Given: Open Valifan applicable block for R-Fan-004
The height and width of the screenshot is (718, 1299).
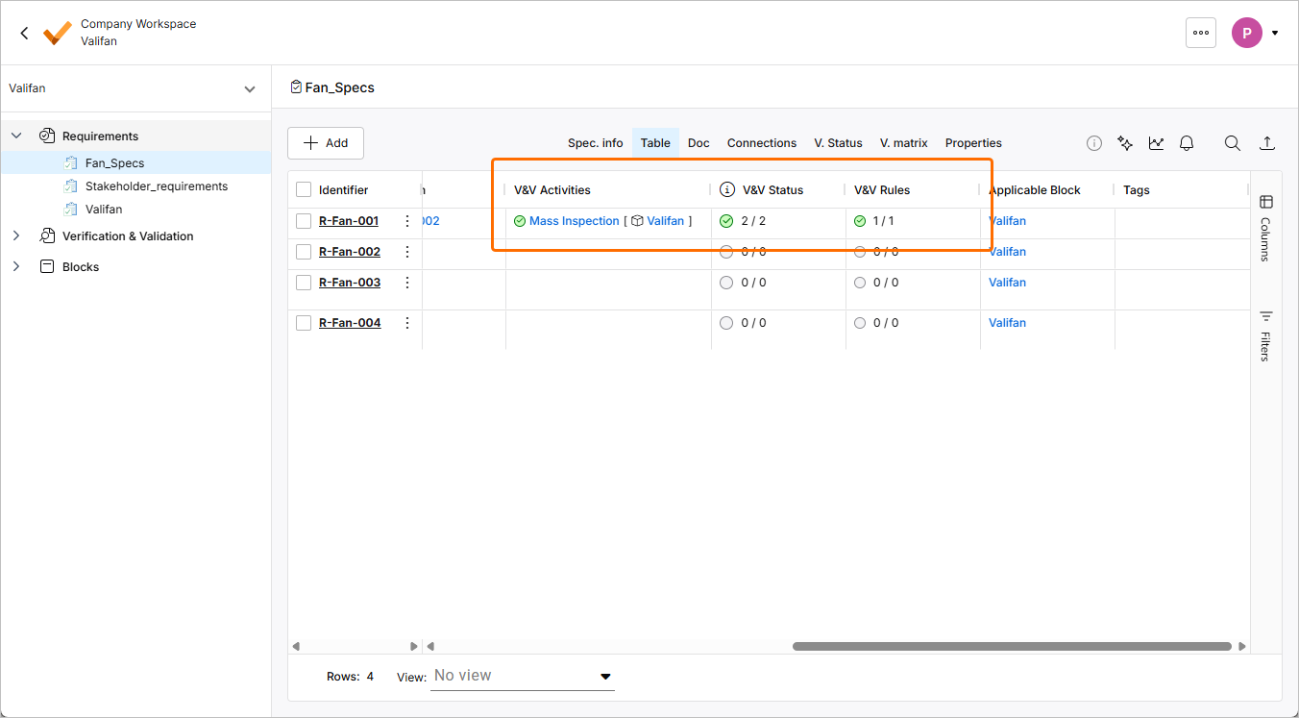Looking at the screenshot, I should point(1007,323).
